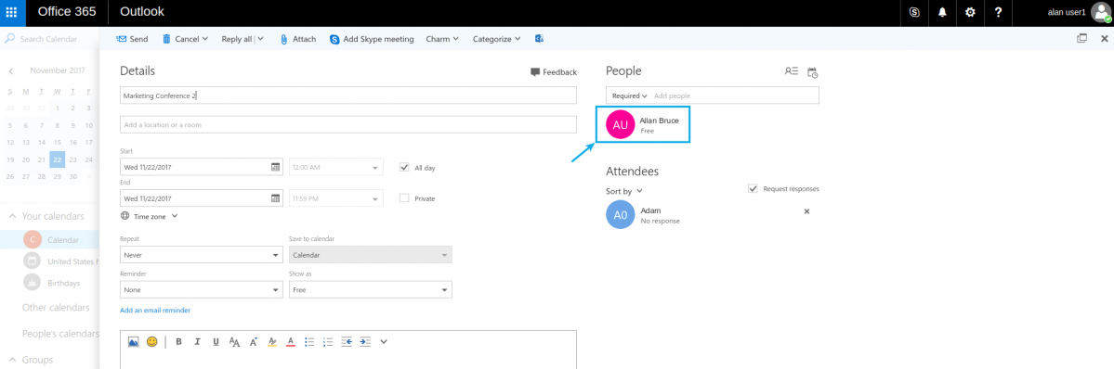Open the scheduling assistant calendar-clock icon
The height and width of the screenshot is (369, 1114).
point(813,72)
